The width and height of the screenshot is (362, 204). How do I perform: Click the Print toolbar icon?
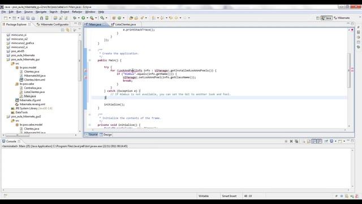pyautogui.click(x=33, y=18)
